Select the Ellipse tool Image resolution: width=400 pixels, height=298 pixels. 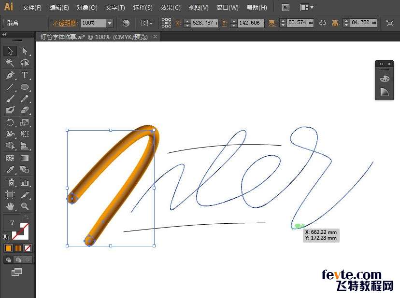[25, 87]
